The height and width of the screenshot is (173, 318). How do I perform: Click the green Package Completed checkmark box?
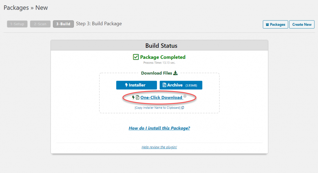coord(136,57)
